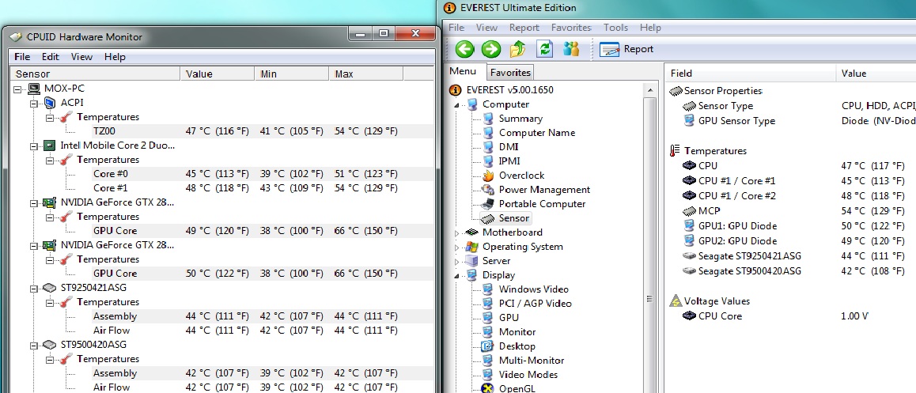This screenshot has height=393, width=916.
Task: Open the Report menu in EVEREST
Action: (x=524, y=28)
